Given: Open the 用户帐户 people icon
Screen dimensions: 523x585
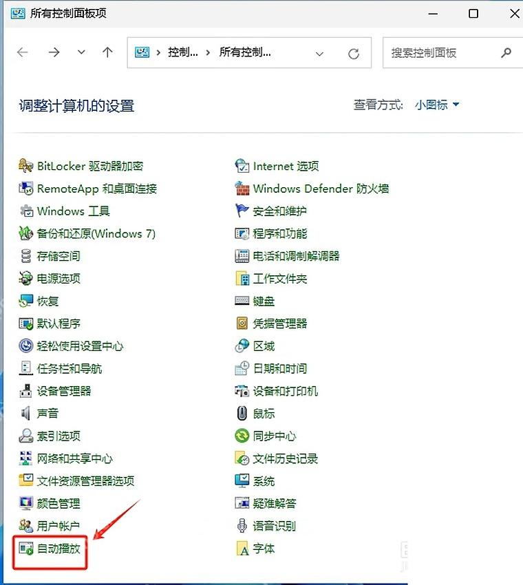Looking at the screenshot, I should [x=25, y=526].
